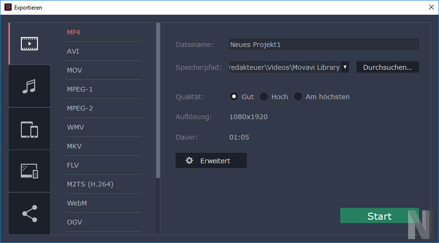Click the Movavi app icon in title bar
The image size is (439, 243).
[x=8, y=7]
